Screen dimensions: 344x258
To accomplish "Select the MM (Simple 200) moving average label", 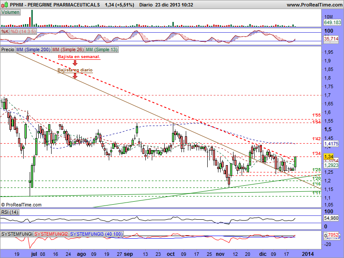I will (34, 49).
